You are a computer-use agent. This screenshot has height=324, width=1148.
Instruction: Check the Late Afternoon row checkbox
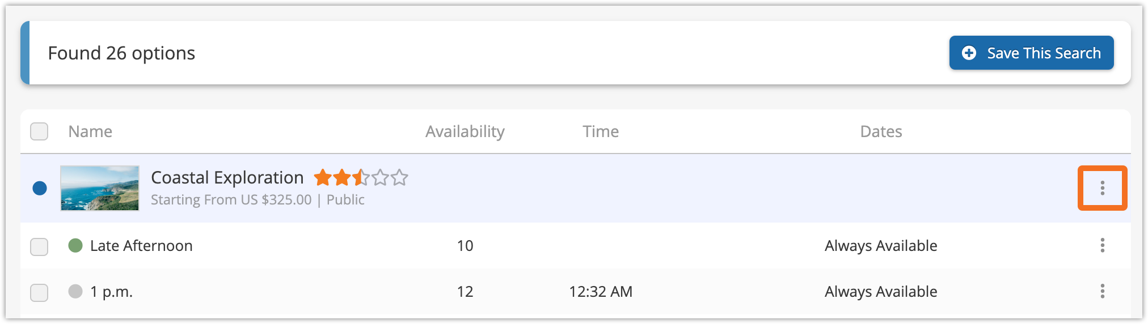pos(39,246)
